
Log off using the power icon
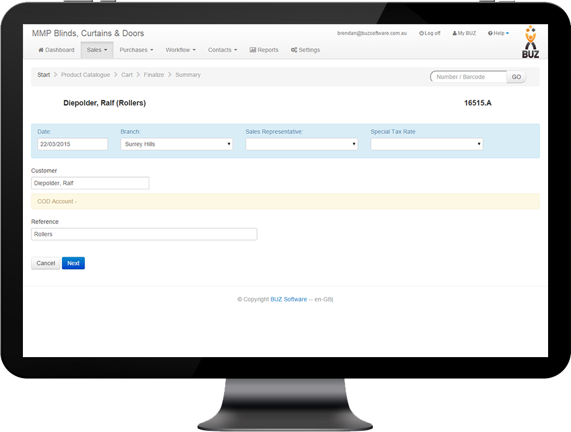[x=422, y=33]
